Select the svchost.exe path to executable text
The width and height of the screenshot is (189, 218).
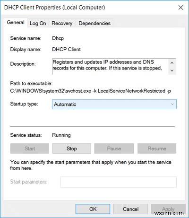[91, 91]
